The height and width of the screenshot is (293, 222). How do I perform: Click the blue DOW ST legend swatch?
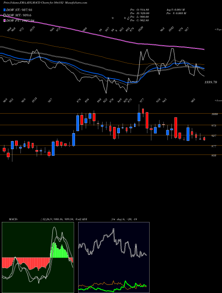tap(5, 10)
